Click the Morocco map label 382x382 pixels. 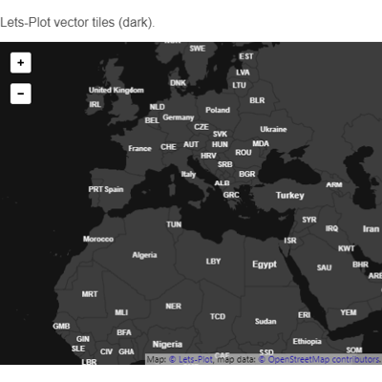tap(98, 239)
